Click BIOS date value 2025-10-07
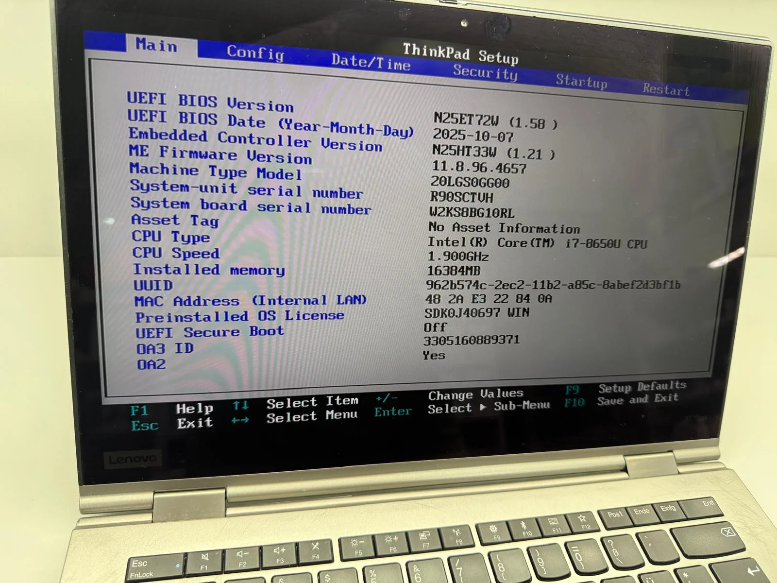The width and height of the screenshot is (777, 583). [473, 136]
